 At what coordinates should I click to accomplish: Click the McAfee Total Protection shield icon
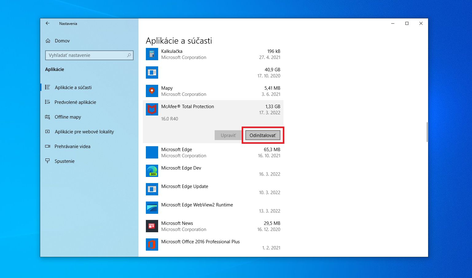(x=152, y=109)
